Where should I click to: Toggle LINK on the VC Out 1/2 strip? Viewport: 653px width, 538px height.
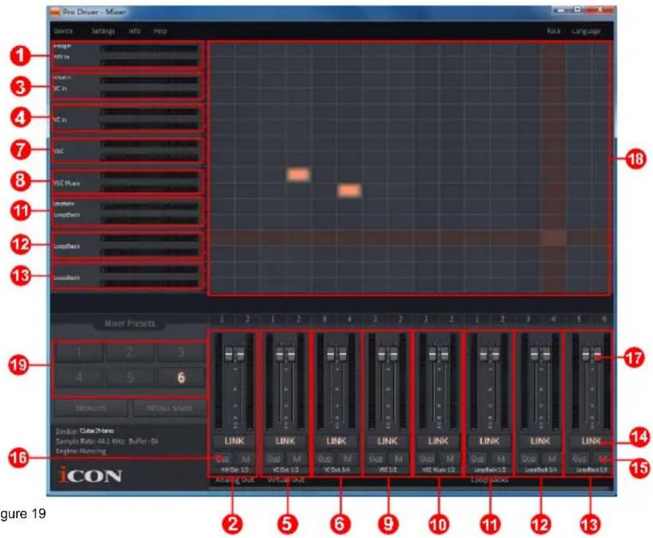click(x=285, y=441)
